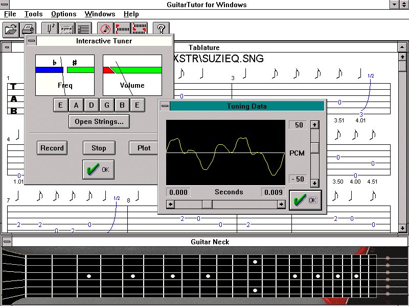The image size is (409, 306).
Task: Click the Plot button in the tuner
Action: coord(144,148)
